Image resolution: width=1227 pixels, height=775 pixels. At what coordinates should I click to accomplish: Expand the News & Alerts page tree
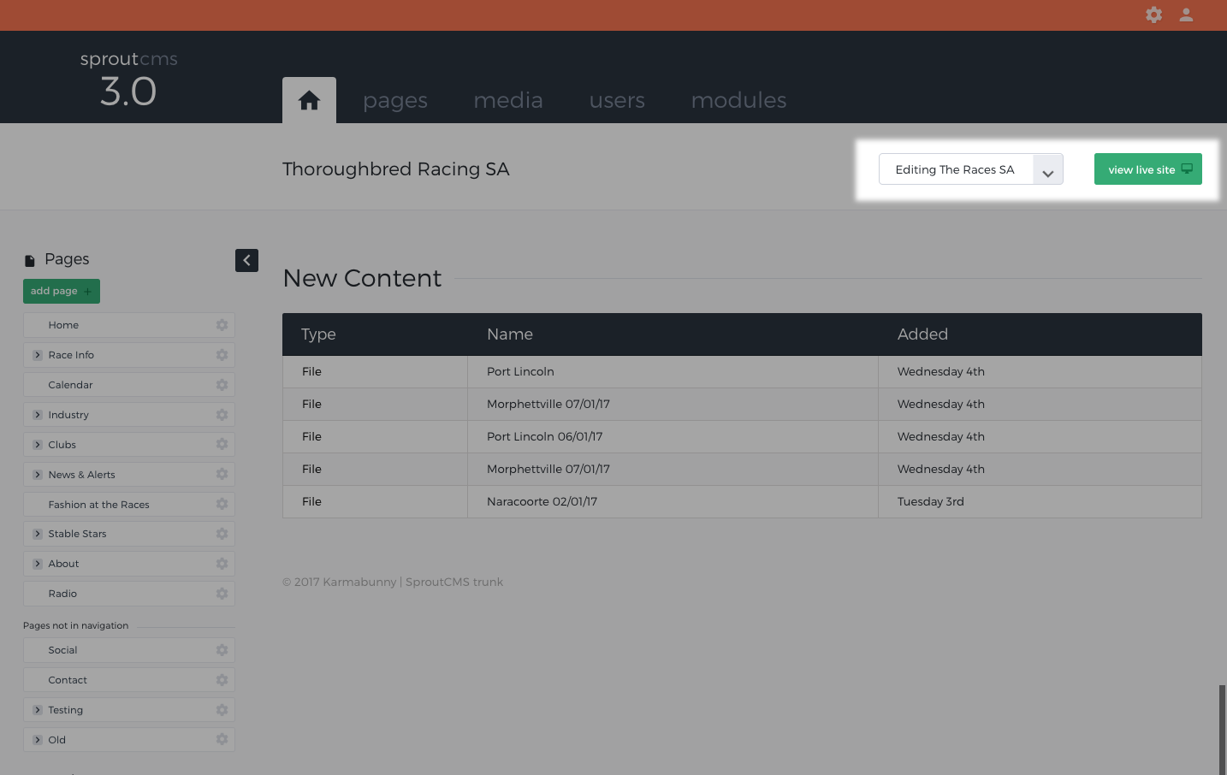click(38, 475)
